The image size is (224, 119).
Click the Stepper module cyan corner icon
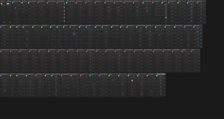click(90, 76)
